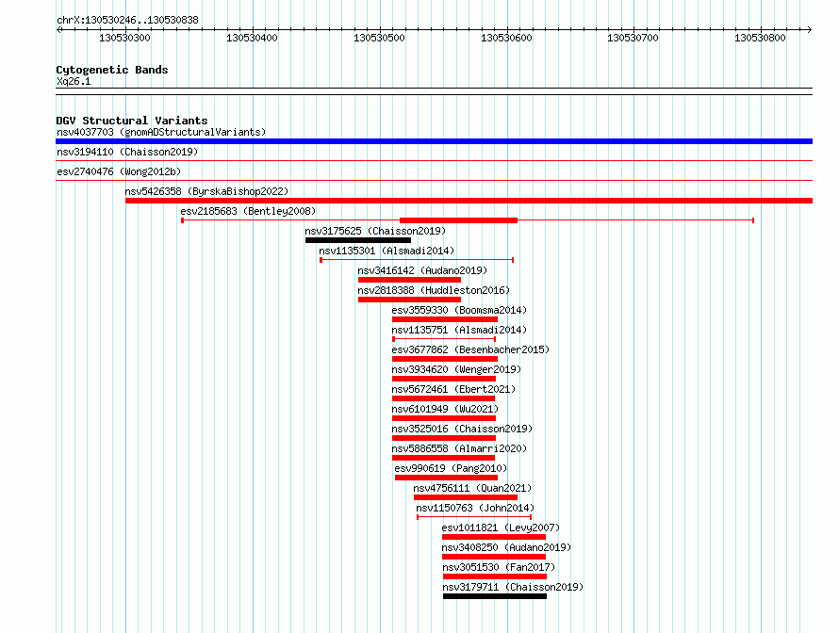Click ruler position 130530400
This screenshot has width=839, height=633.
pyautogui.click(x=252, y=38)
